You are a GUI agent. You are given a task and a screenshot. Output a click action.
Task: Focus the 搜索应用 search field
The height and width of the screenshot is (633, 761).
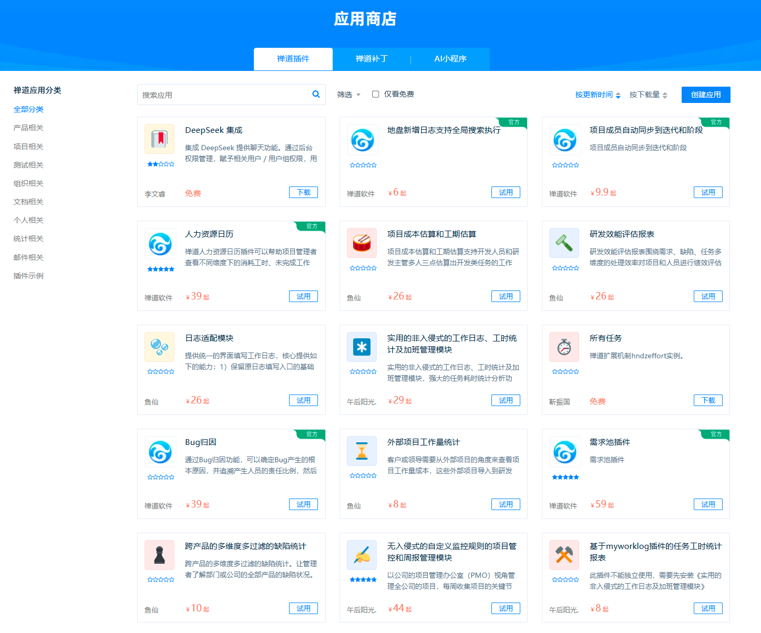tap(231, 95)
